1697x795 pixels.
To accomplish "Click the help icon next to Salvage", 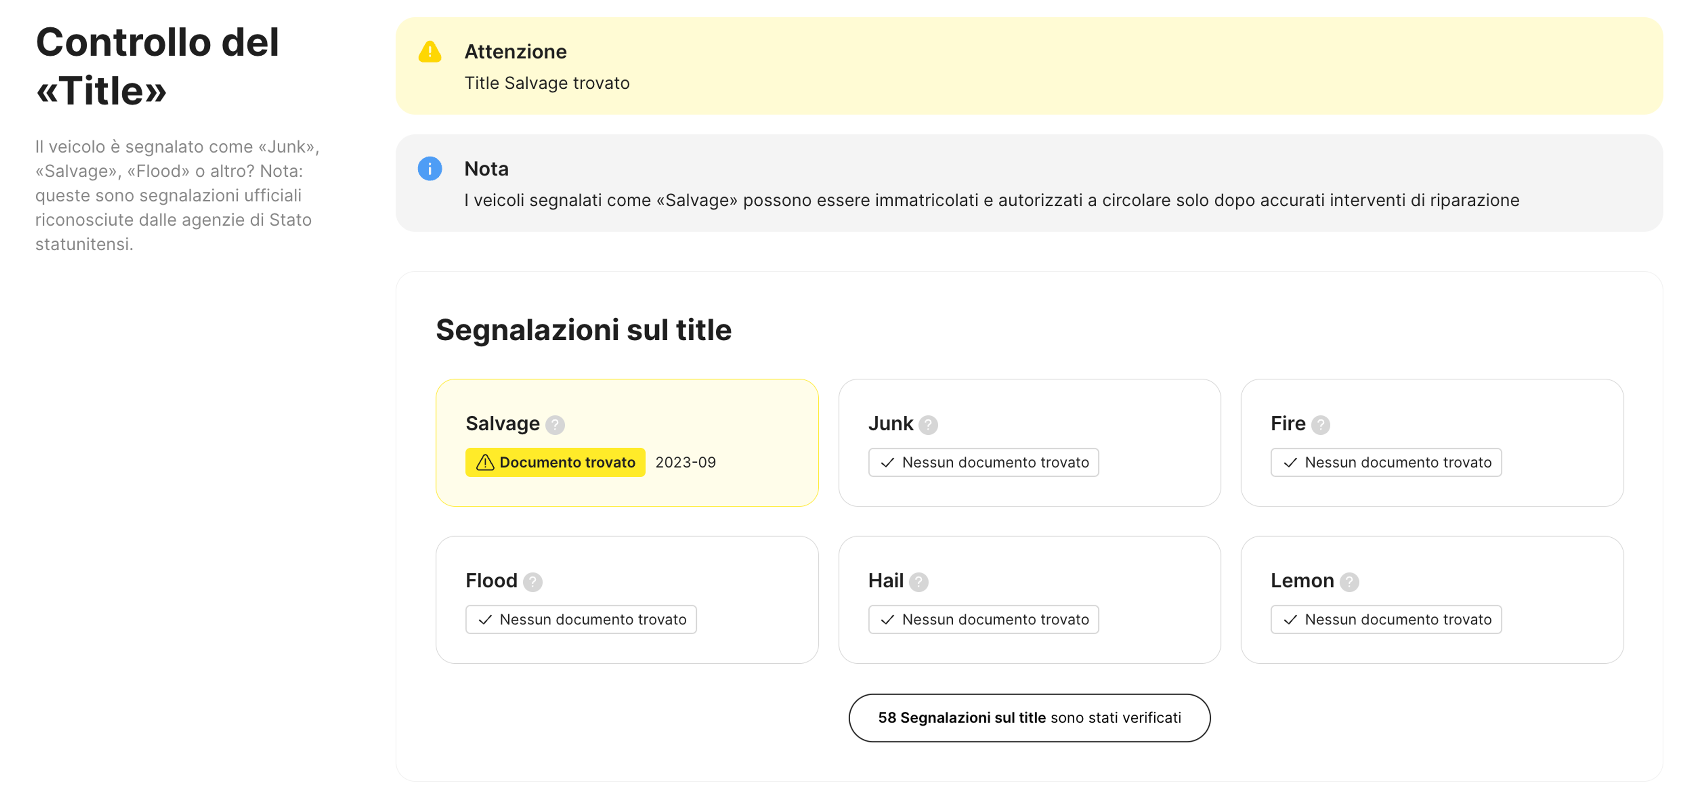I will click(x=555, y=425).
